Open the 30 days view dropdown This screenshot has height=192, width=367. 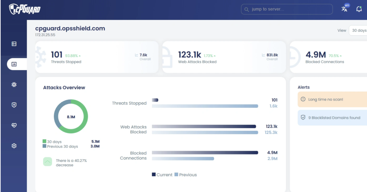pyautogui.click(x=358, y=30)
